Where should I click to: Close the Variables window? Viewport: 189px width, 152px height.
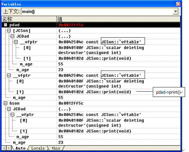pos(178,4)
